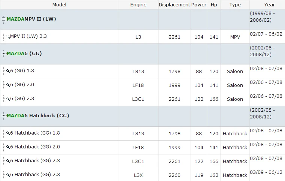
Task: Click the magnifier icon in the L3X Hatchback row
Action: [x=8, y=175]
